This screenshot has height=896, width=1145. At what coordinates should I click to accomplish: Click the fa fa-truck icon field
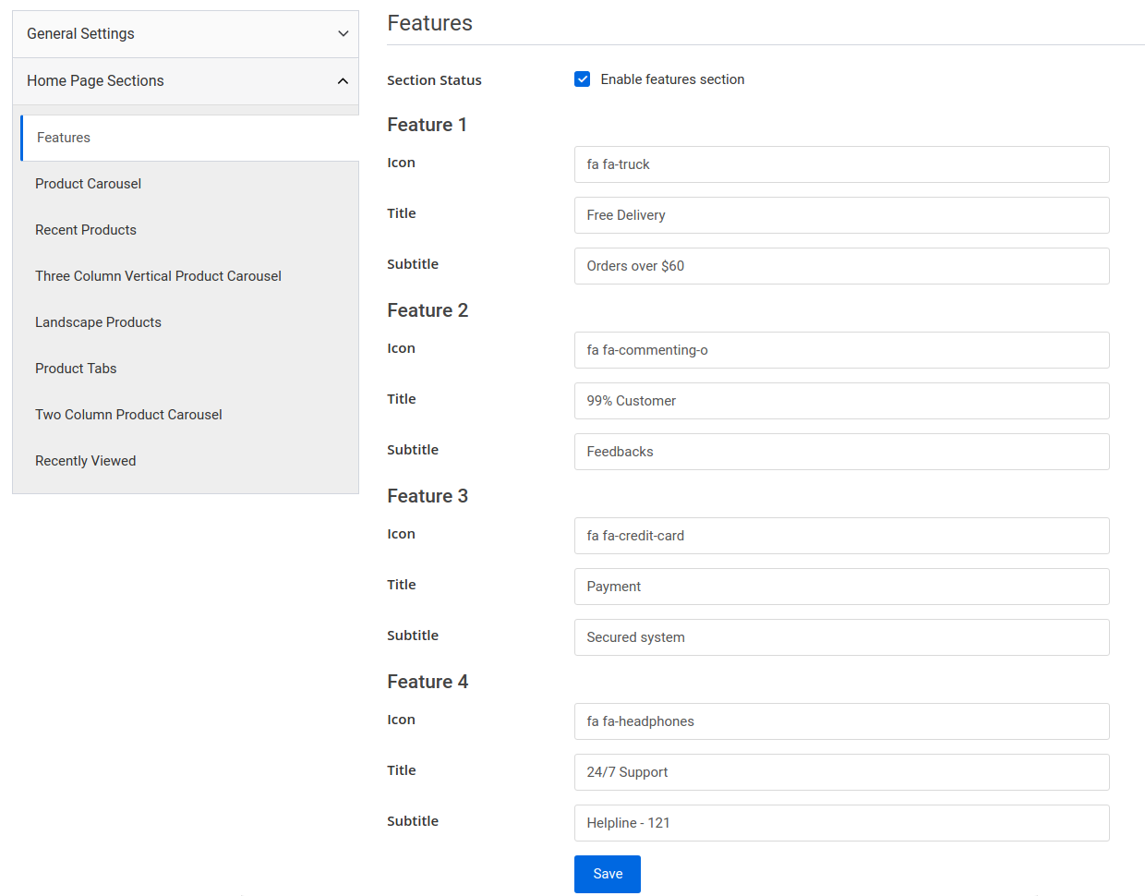coord(841,164)
